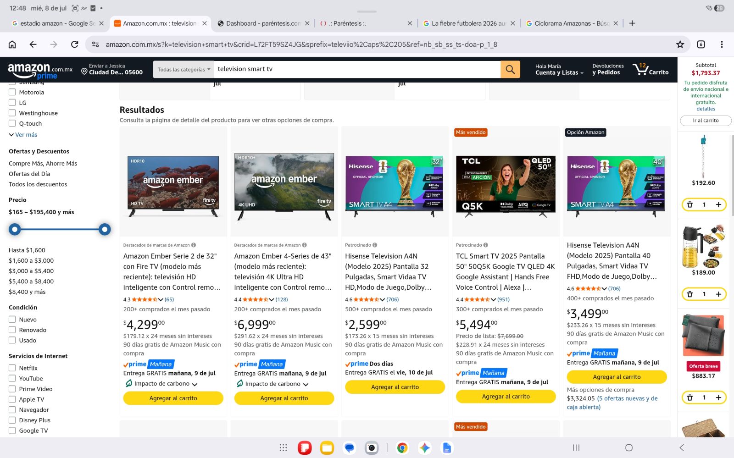Viewport: 734px width, 458px height.
Task: Grab the minimum price slider handle
Action: point(15,229)
